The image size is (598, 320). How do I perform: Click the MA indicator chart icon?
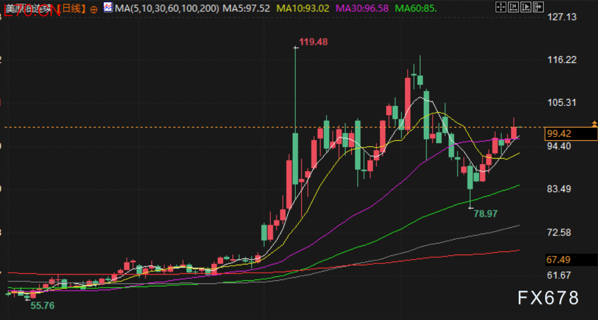107,9
